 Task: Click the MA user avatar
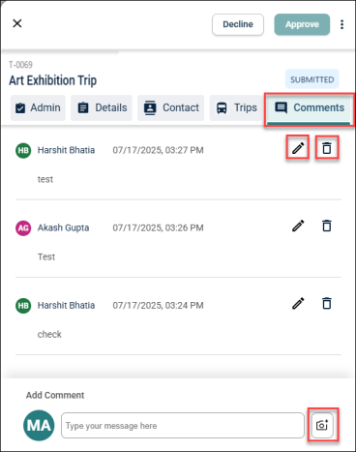pos(39,425)
